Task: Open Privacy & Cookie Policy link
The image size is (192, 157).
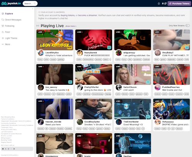Action: click(x=9, y=129)
